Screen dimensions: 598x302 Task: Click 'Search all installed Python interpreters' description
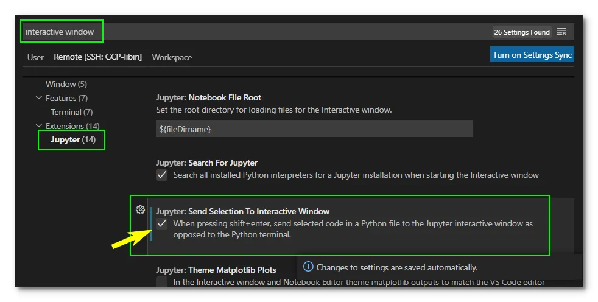point(356,175)
